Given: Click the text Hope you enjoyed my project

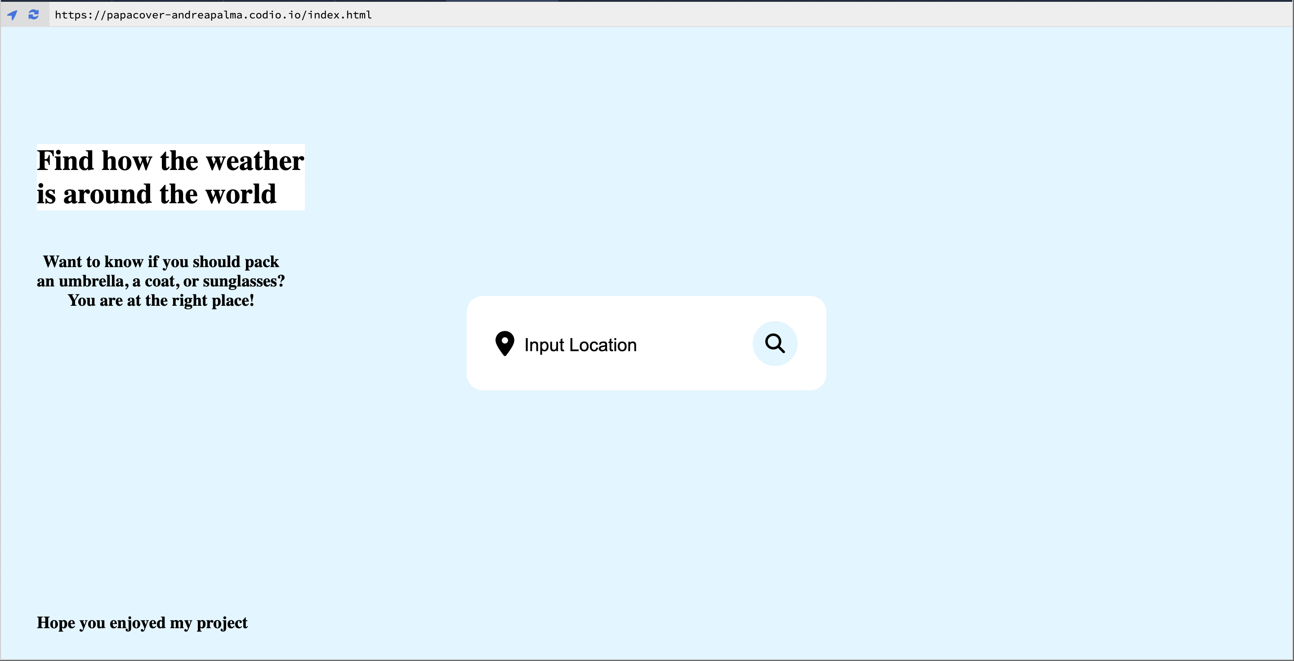Looking at the screenshot, I should (x=142, y=623).
